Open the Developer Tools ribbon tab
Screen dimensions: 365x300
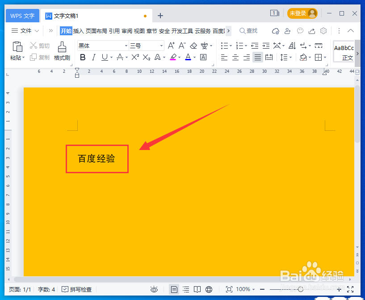182,31
